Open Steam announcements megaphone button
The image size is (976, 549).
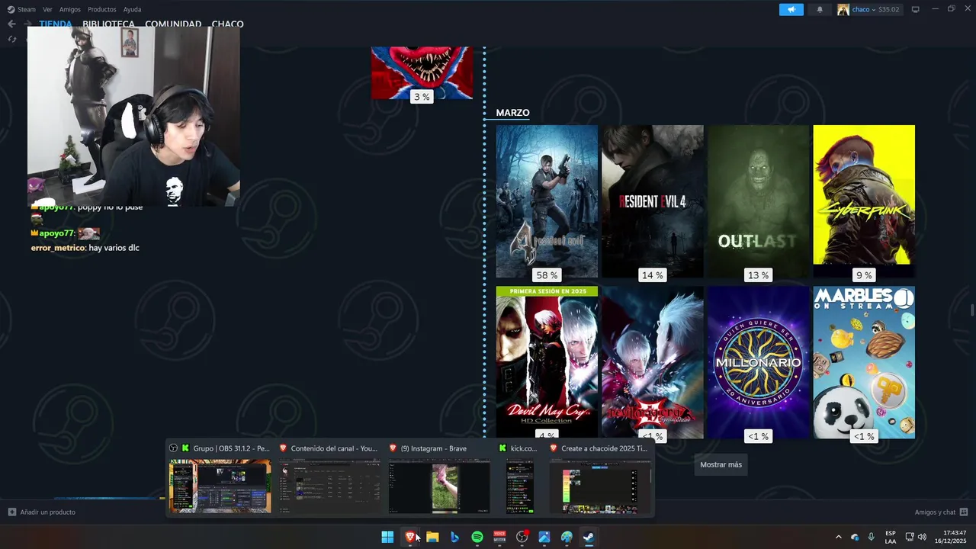[x=791, y=9]
